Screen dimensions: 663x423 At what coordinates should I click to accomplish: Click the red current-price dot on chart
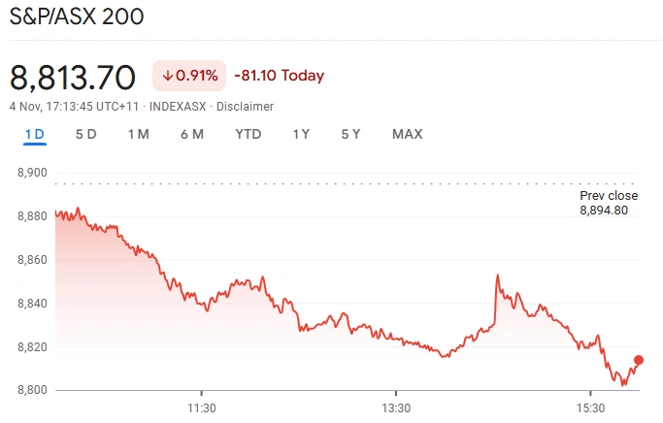[x=638, y=360]
